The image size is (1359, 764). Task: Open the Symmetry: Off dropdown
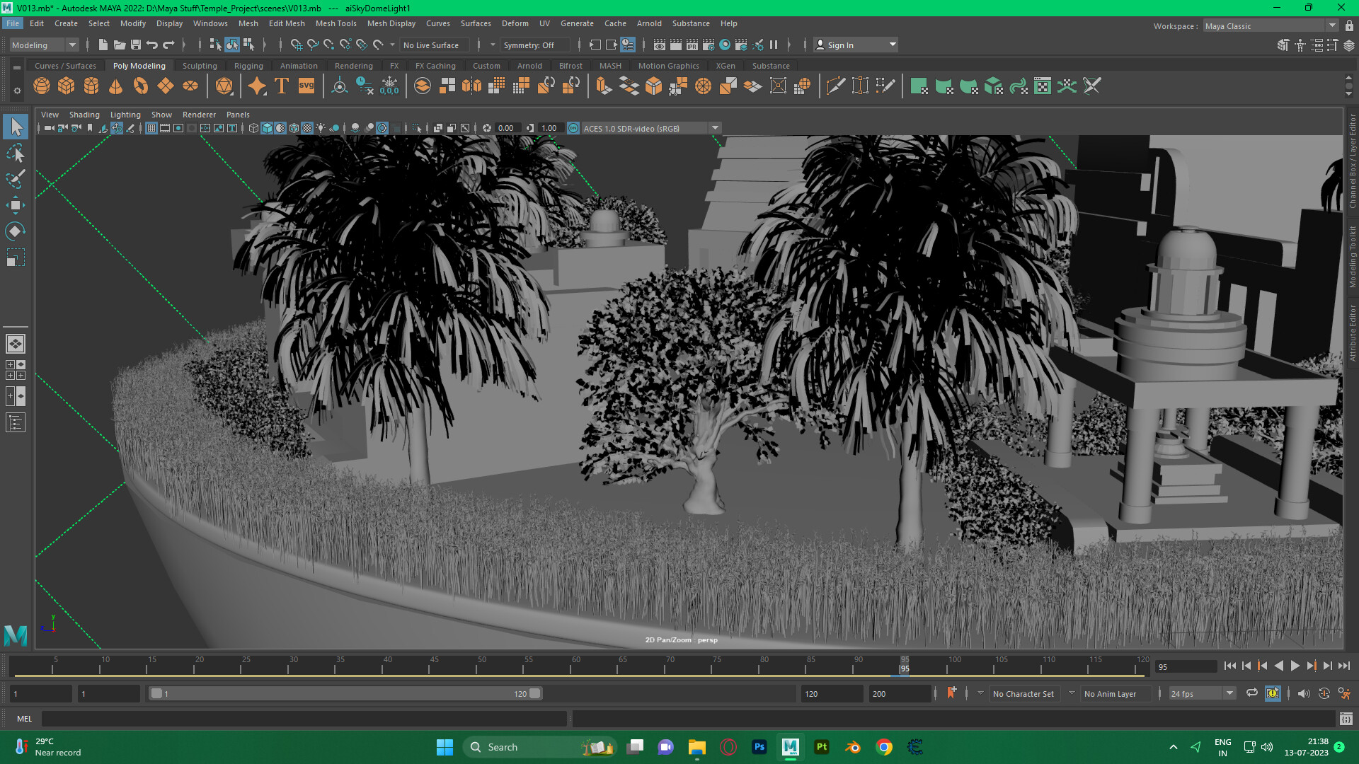(535, 45)
